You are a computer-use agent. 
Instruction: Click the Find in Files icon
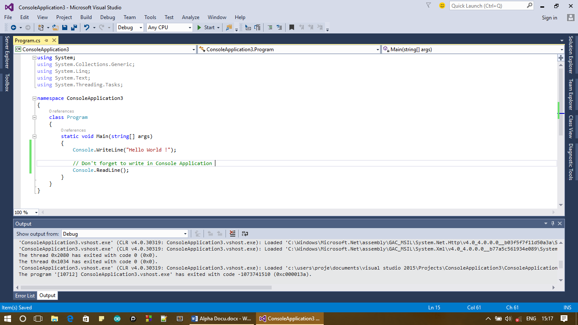(x=229, y=27)
